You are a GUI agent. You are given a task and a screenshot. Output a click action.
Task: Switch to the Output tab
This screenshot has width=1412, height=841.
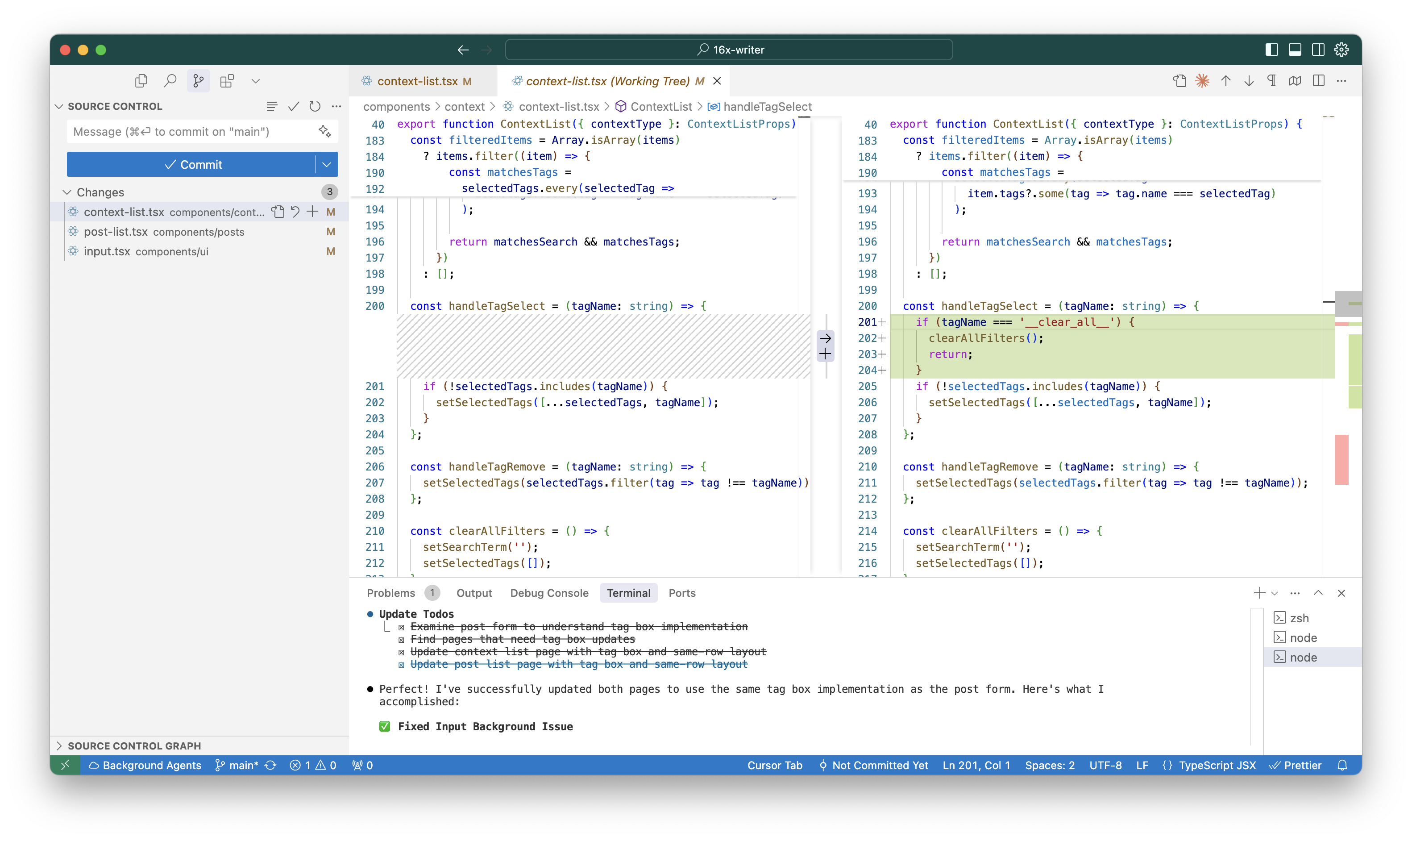475,593
